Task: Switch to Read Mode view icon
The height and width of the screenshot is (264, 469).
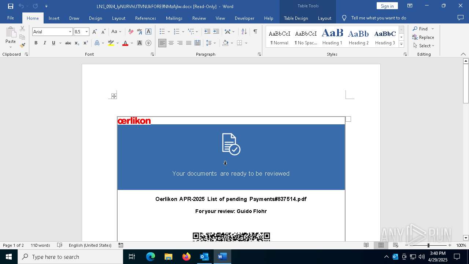Action: point(366,245)
